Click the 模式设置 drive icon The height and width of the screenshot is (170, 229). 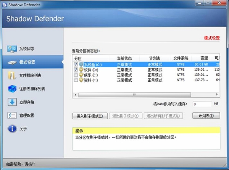(x=12, y=62)
